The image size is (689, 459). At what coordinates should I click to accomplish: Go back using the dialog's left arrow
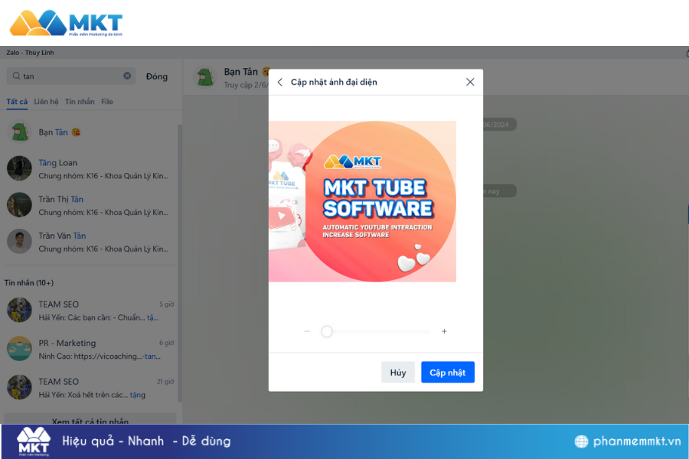tap(280, 82)
